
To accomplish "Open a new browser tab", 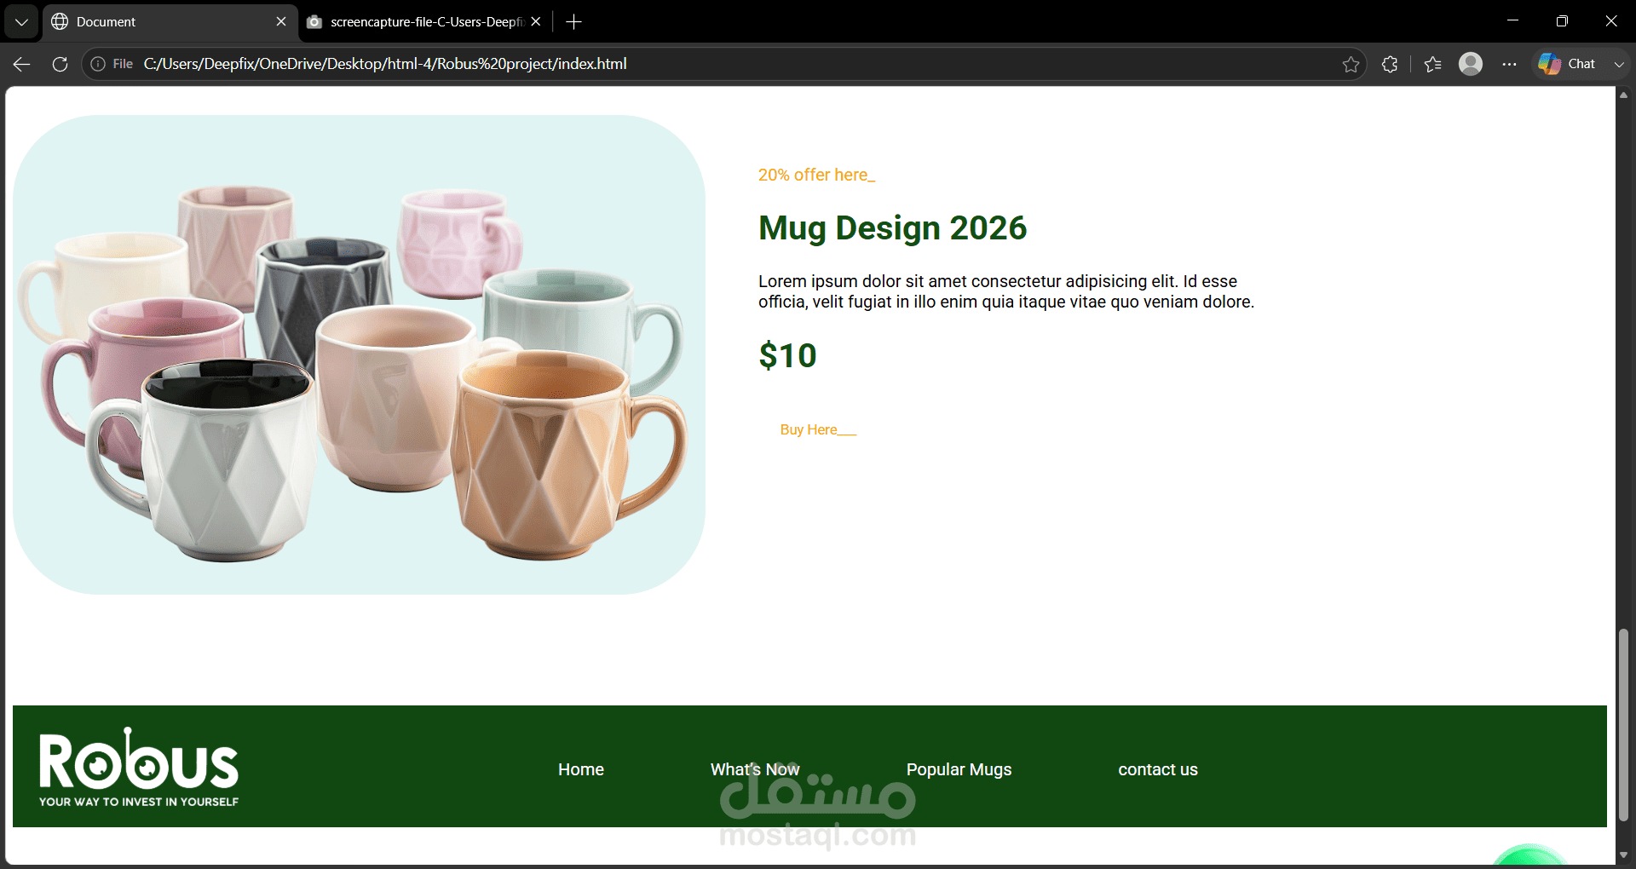I will point(573,21).
